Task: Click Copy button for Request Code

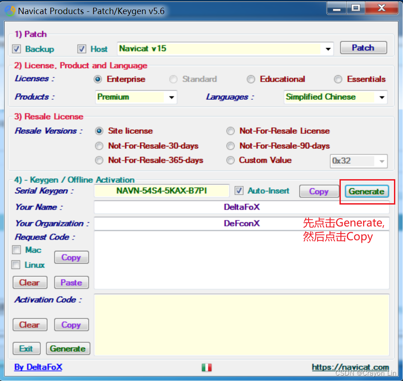Action: [71, 258]
